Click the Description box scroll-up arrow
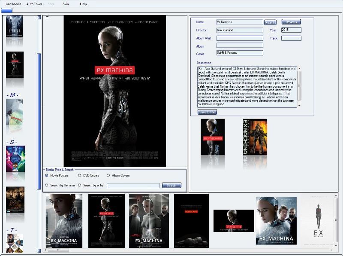 tap(299, 69)
